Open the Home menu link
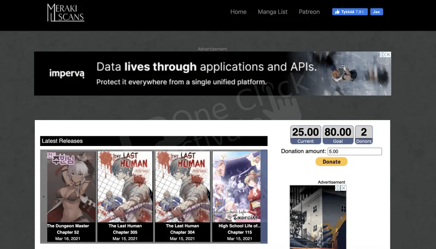436x249 pixels. 238,11
